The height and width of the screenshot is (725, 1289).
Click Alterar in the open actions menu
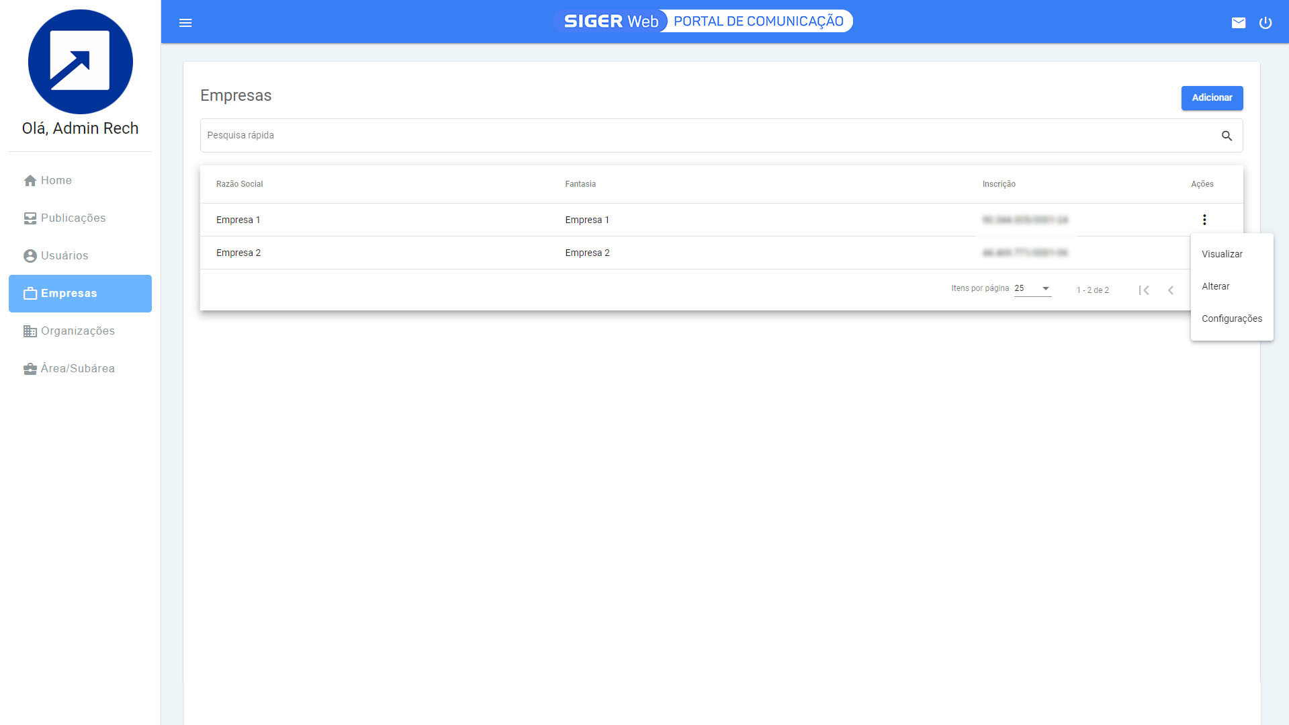coord(1216,286)
